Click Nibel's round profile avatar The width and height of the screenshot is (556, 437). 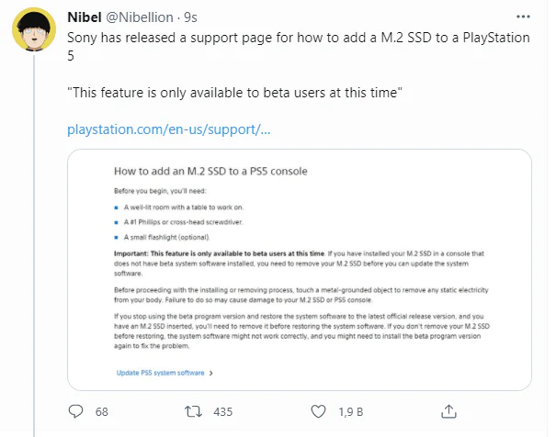36,33
